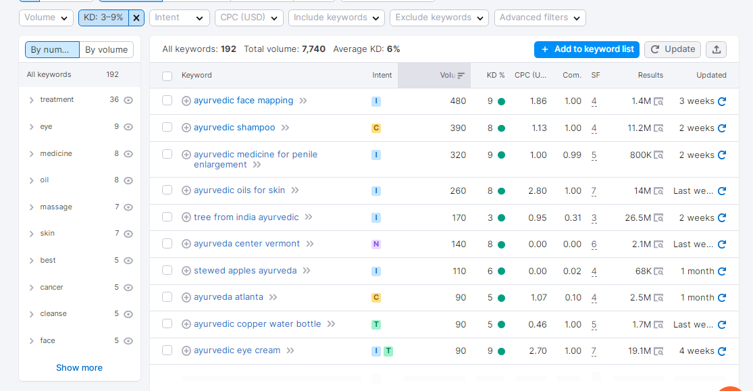Expand the 'treatment' keyword group
Screen dimensions: 753x391
click(31, 100)
